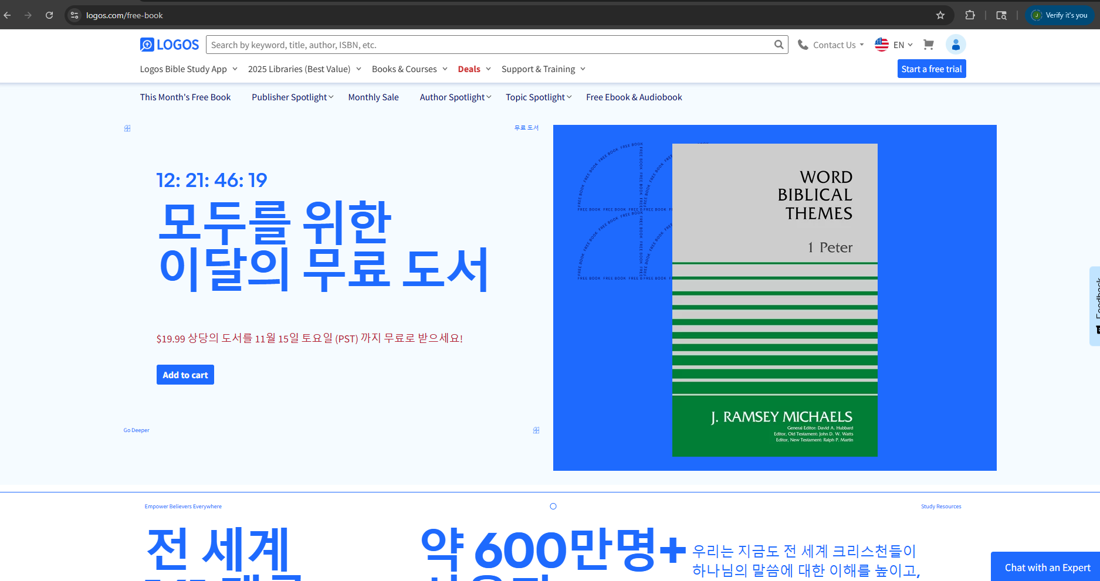The height and width of the screenshot is (581, 1100).
Task: Reload the page with the refresh icon
Action: [x=49, y=15]
